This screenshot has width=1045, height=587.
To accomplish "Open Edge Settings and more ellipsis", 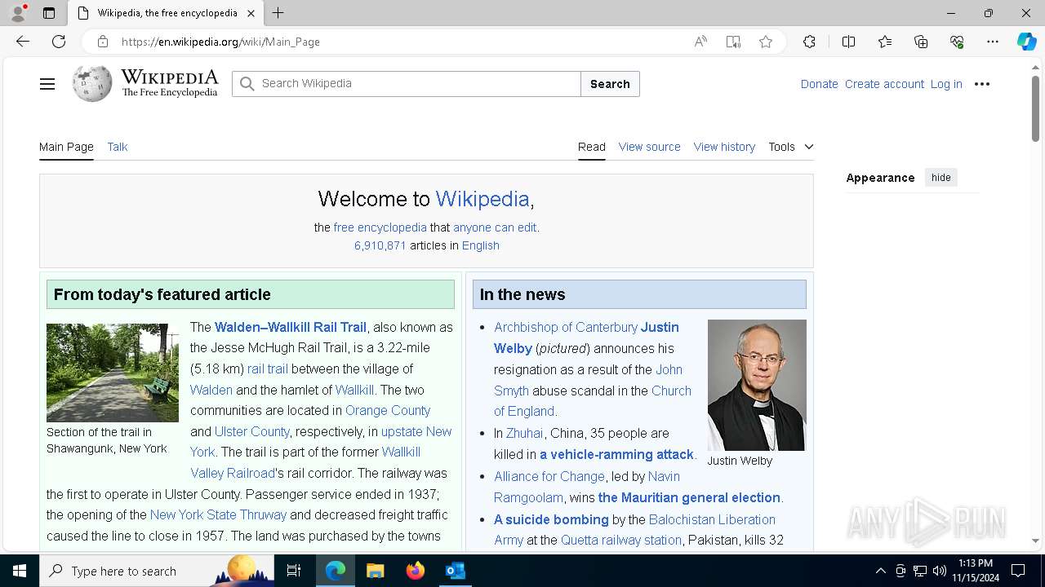I will tap(993, 42).
